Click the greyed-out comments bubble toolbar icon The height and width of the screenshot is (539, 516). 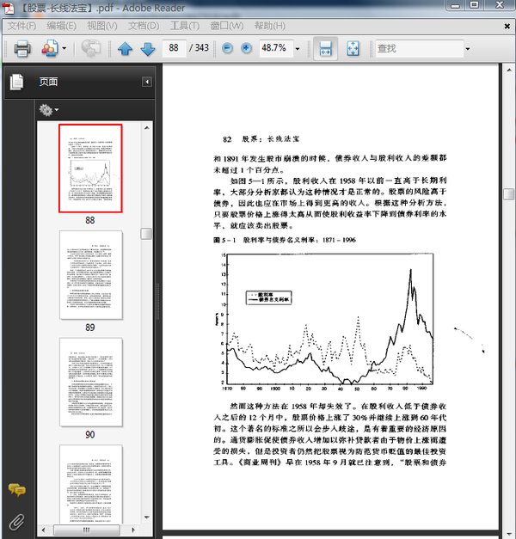pyautogui.click(x=91, y=48)
